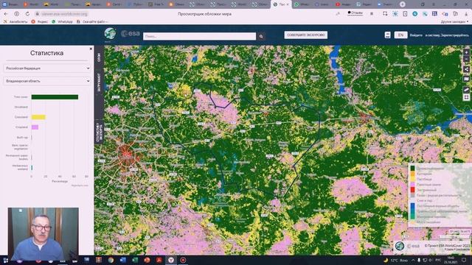Click the blue water bodies legend swatch
This screenshot has height=265, width=472.
(413, 206)
